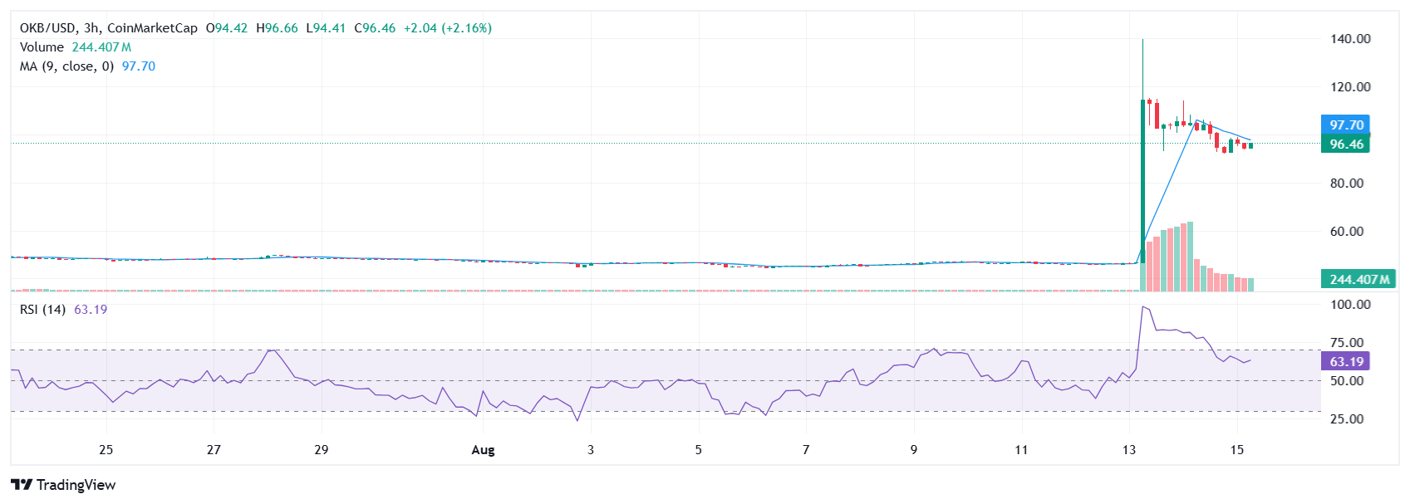This screenshot has height=504, width=1410.
Task: Select the MA (9, close, 0) legend
Action: pyautogui.click(x=66, y=66)
